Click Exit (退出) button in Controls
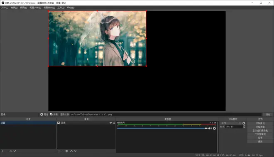This screenshot has width=274, height=157. click(260, 142)
